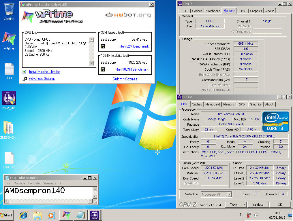Image resolution: width=293 pixels, height=221 pixels.
Task: Open the Caches tab in lower CPU-Z
Action: [x=197, y=104]
